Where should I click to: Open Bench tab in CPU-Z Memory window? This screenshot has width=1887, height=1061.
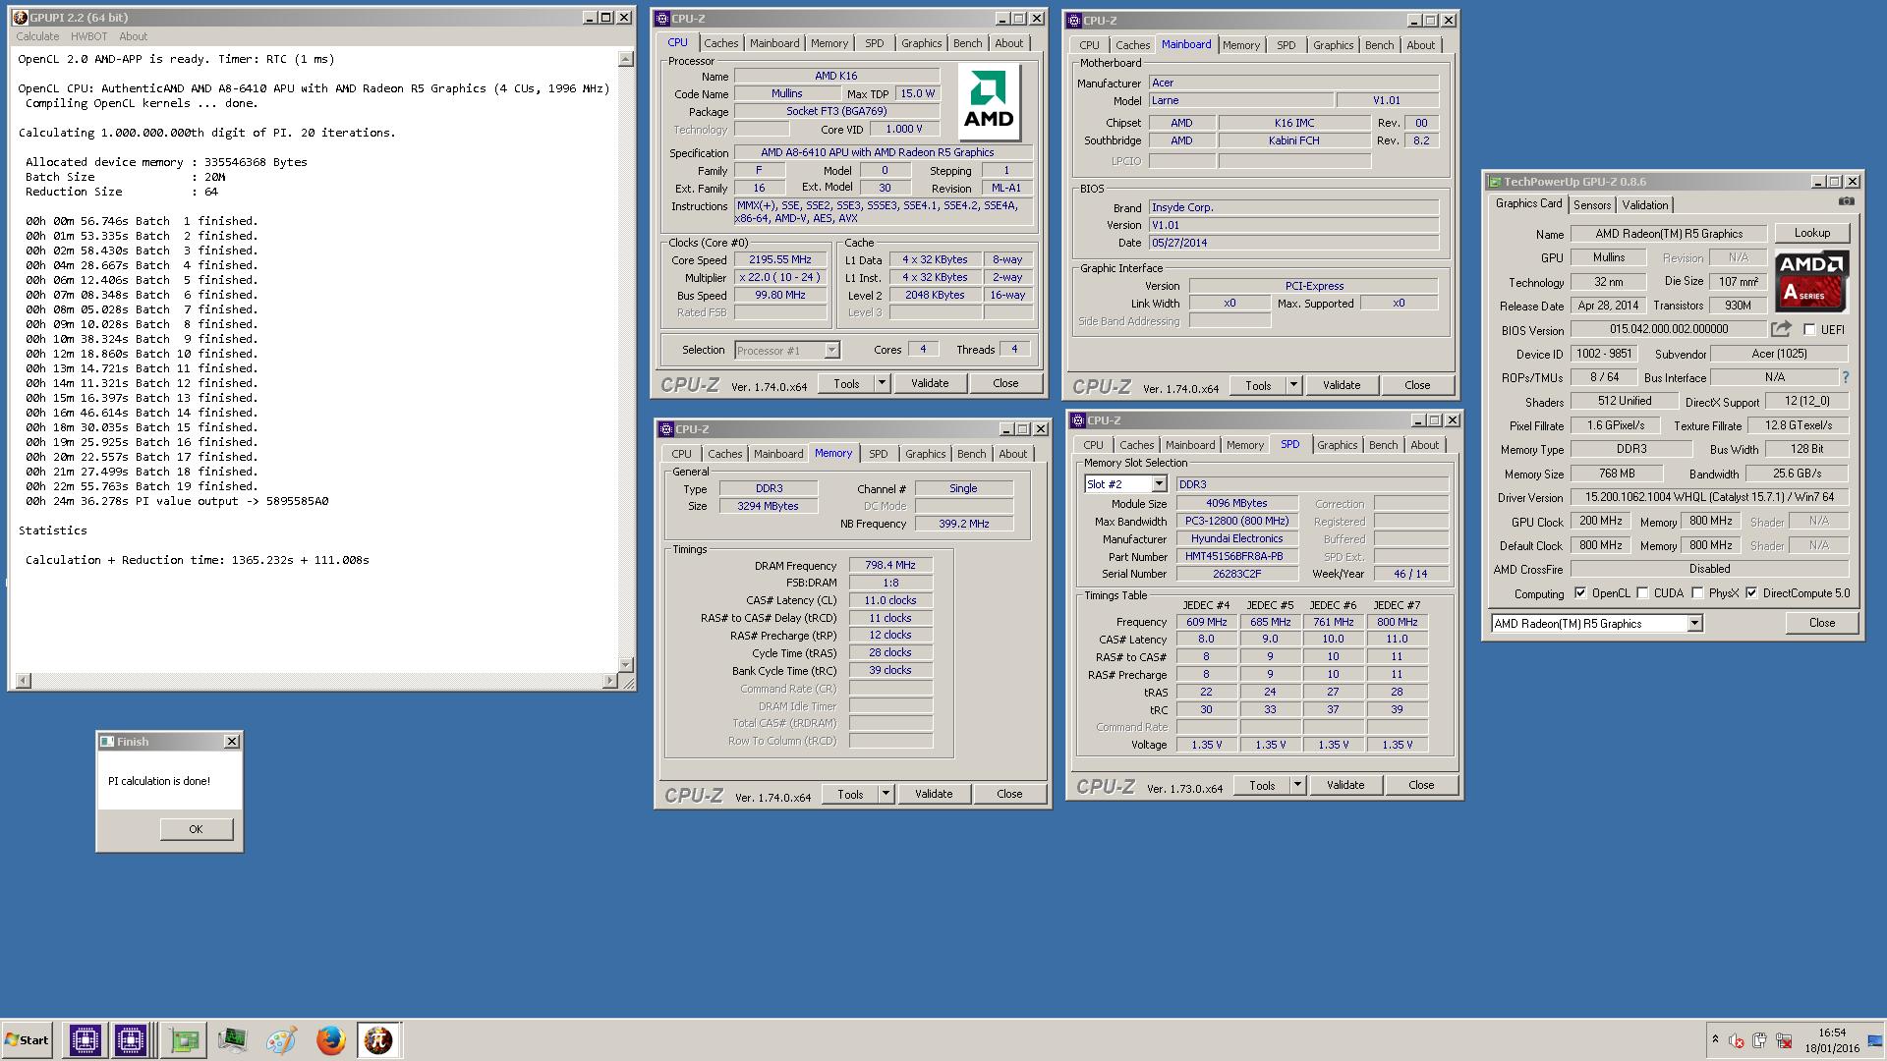point(971,454)
